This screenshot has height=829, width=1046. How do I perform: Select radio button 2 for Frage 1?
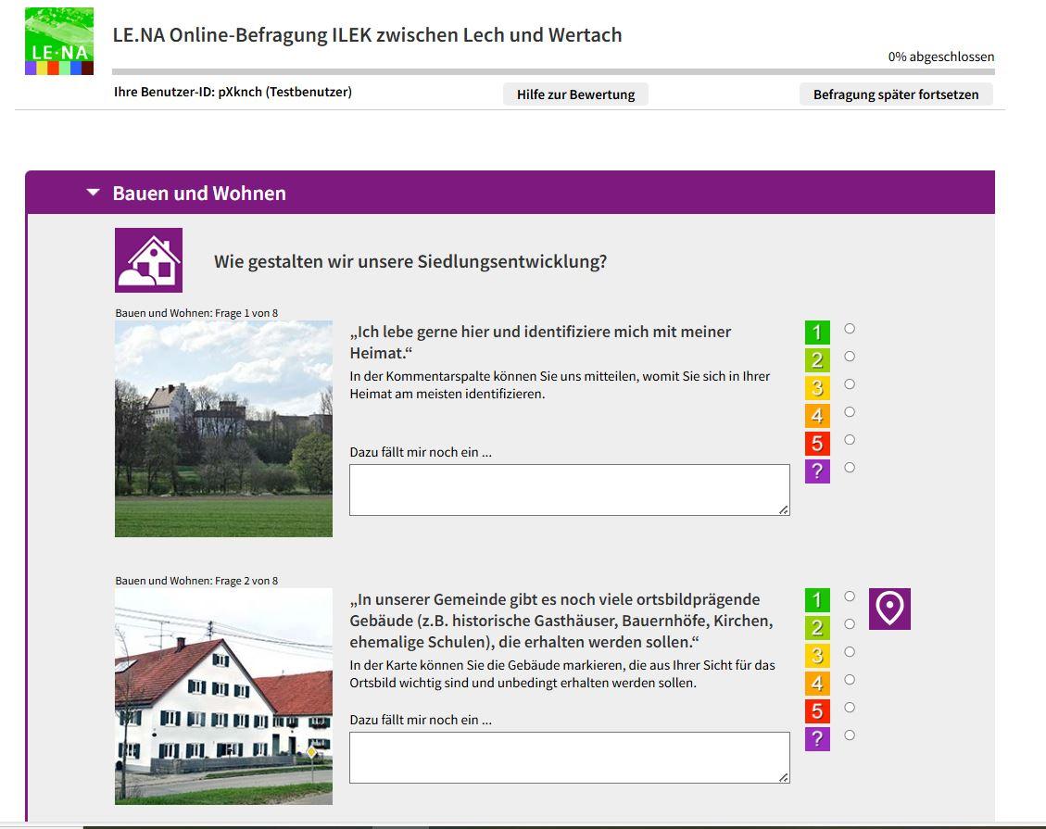tap(850, 356)
